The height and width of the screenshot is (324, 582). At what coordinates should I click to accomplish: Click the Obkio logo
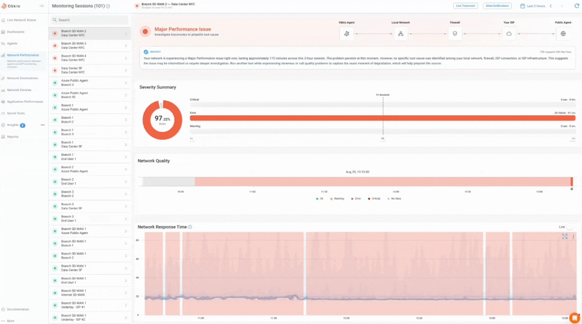[x=10, y=6]
